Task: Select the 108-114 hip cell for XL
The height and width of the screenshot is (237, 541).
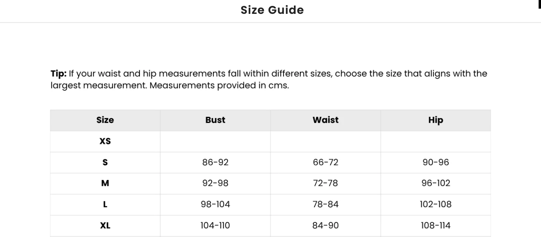Action: coord(435,226)
